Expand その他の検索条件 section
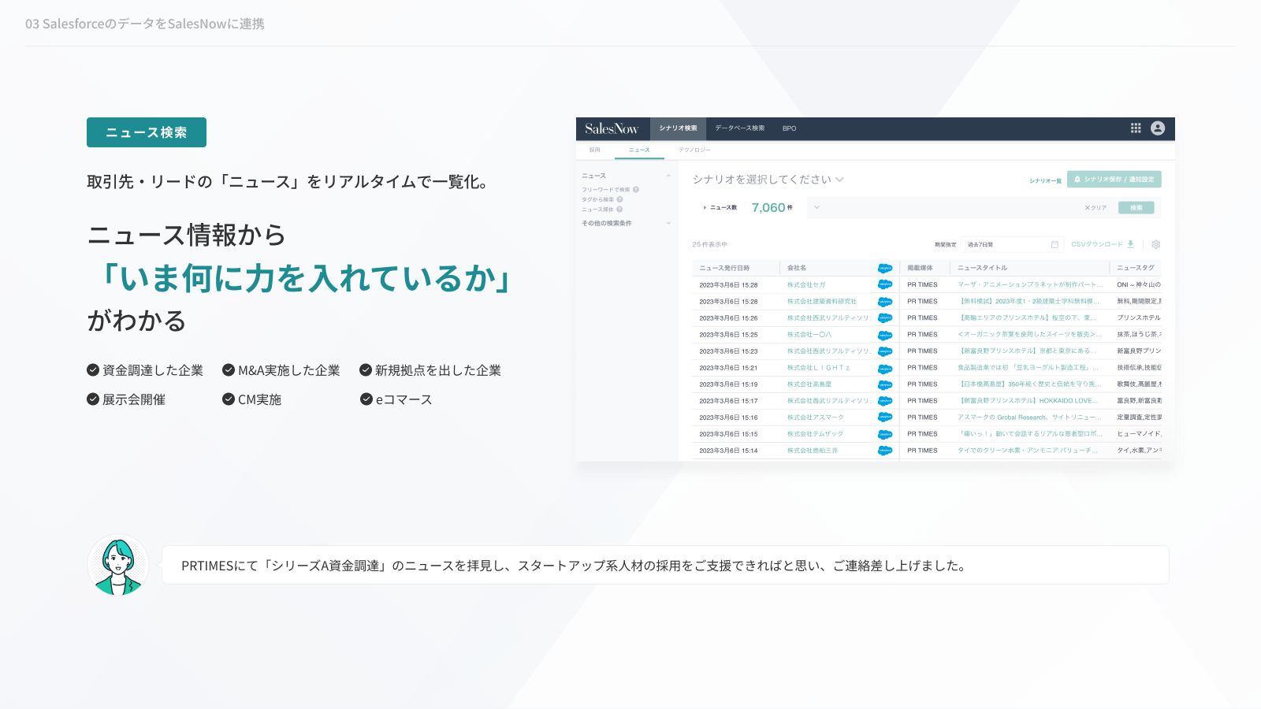 coord(668,224)
